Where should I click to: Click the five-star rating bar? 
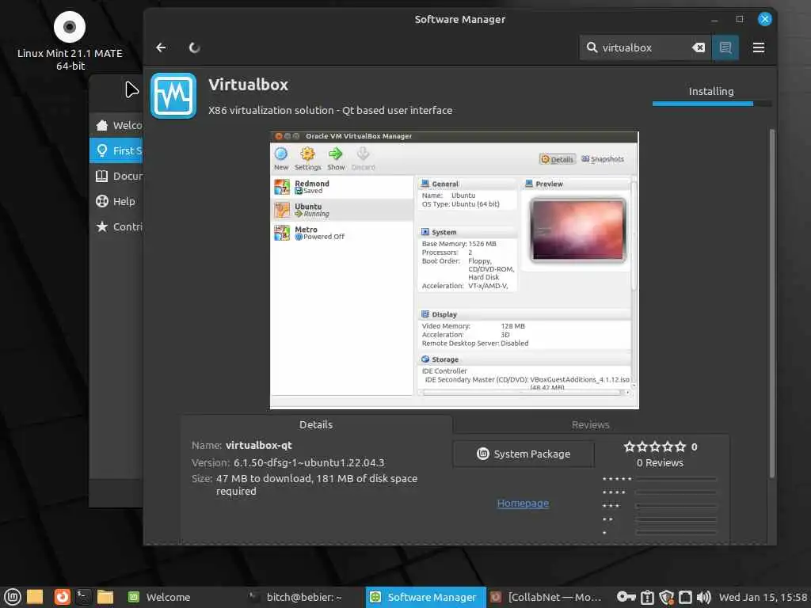(676, 479)
